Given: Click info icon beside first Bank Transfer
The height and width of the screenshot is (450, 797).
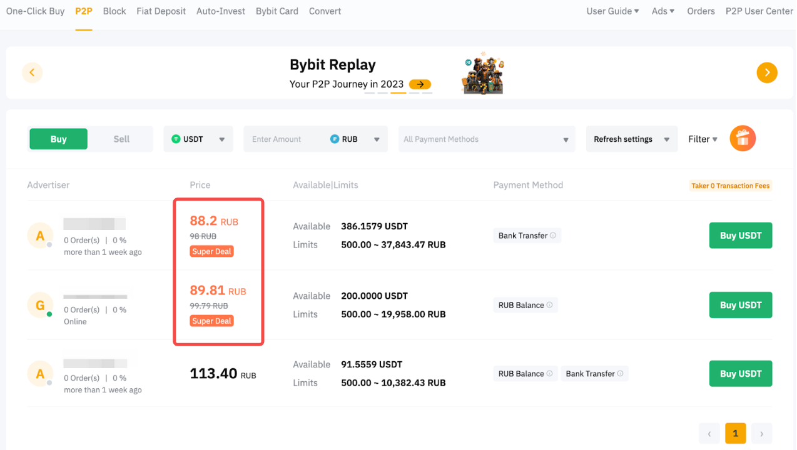Looking at the screenshot, I should click(x=553, y=236).
